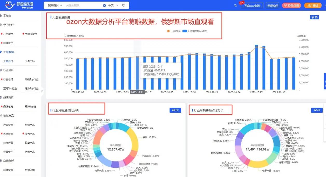The height and width of the screenshot is (177, 326).
Task: Click the 工作台 sidebar icon
Action: click(x=1, y=16)
